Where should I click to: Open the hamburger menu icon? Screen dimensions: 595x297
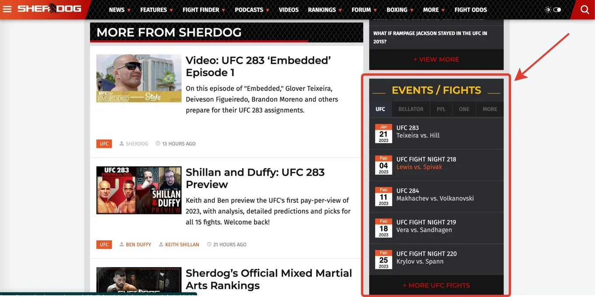pyautogui.click(x=7, y=9)
